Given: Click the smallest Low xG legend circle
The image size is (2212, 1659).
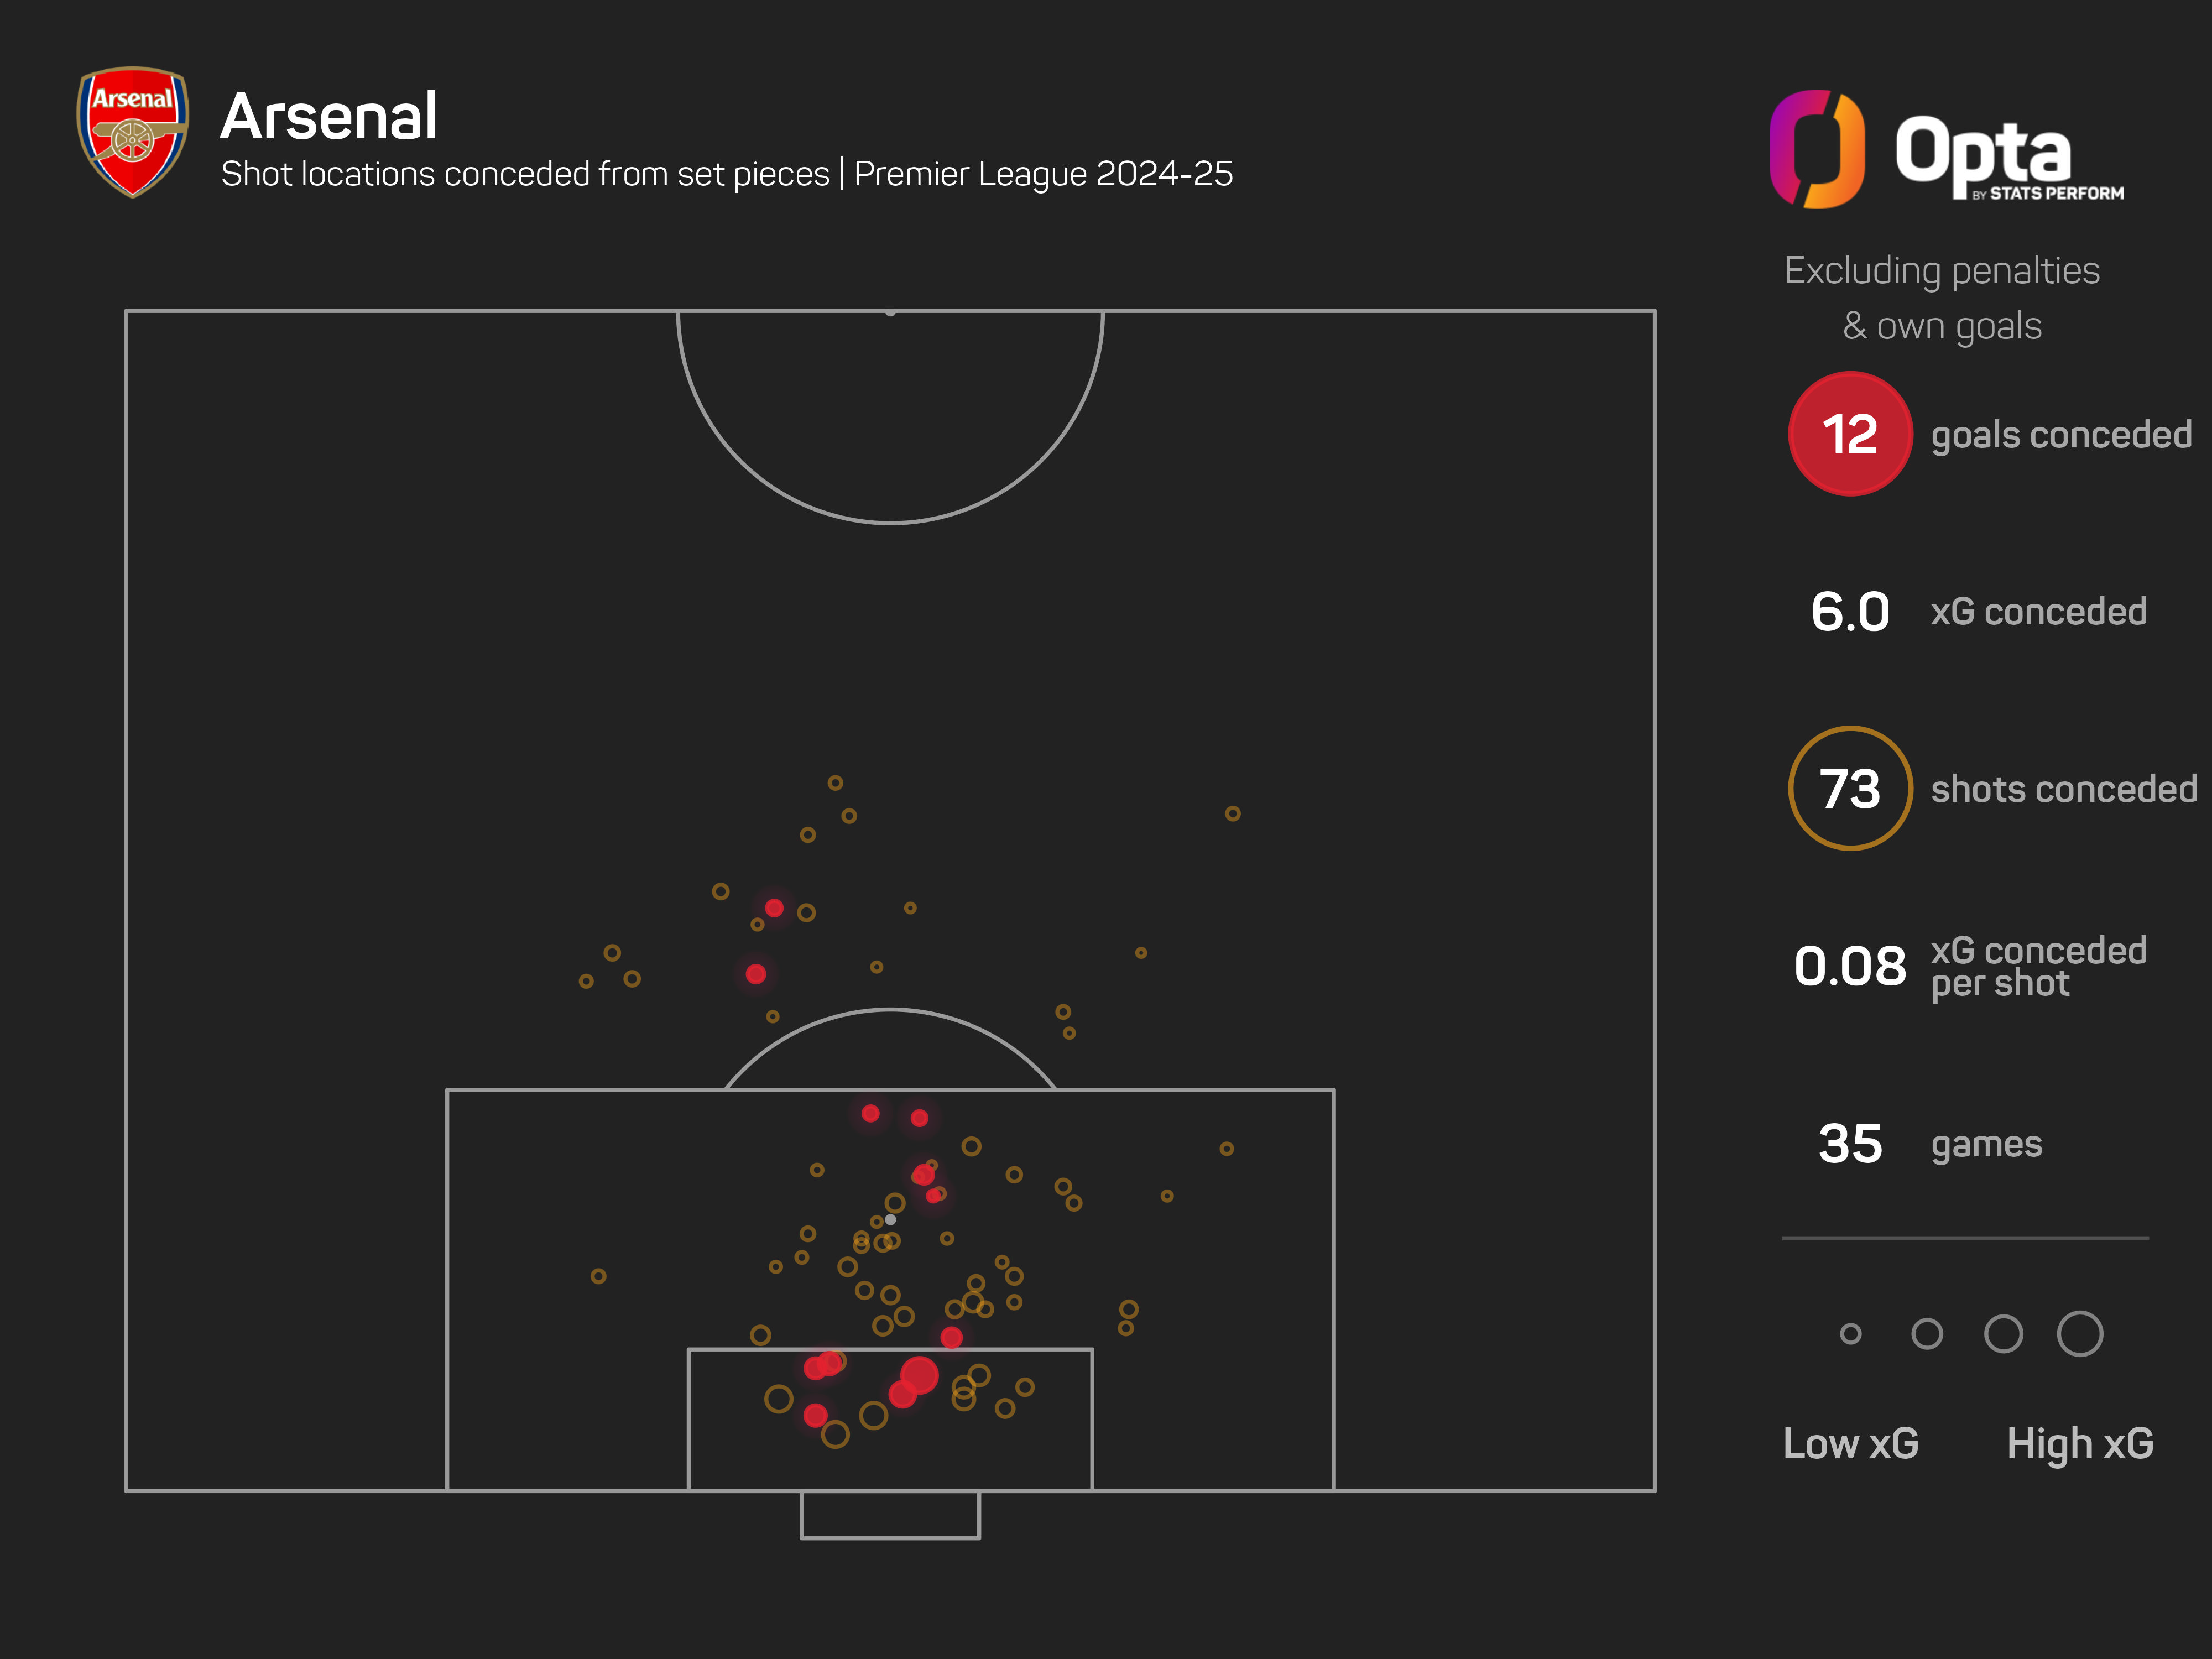Looking at the screenshot, I should 1850,1333.
